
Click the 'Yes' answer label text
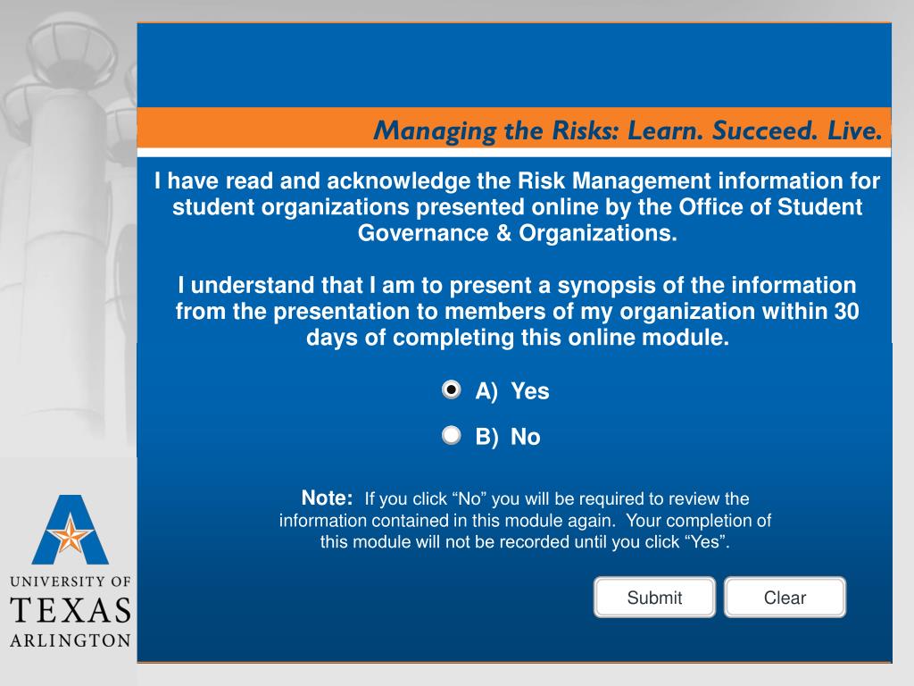point(530,391)
